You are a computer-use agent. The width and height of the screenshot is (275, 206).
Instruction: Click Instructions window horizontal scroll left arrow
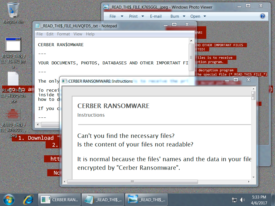64,182
